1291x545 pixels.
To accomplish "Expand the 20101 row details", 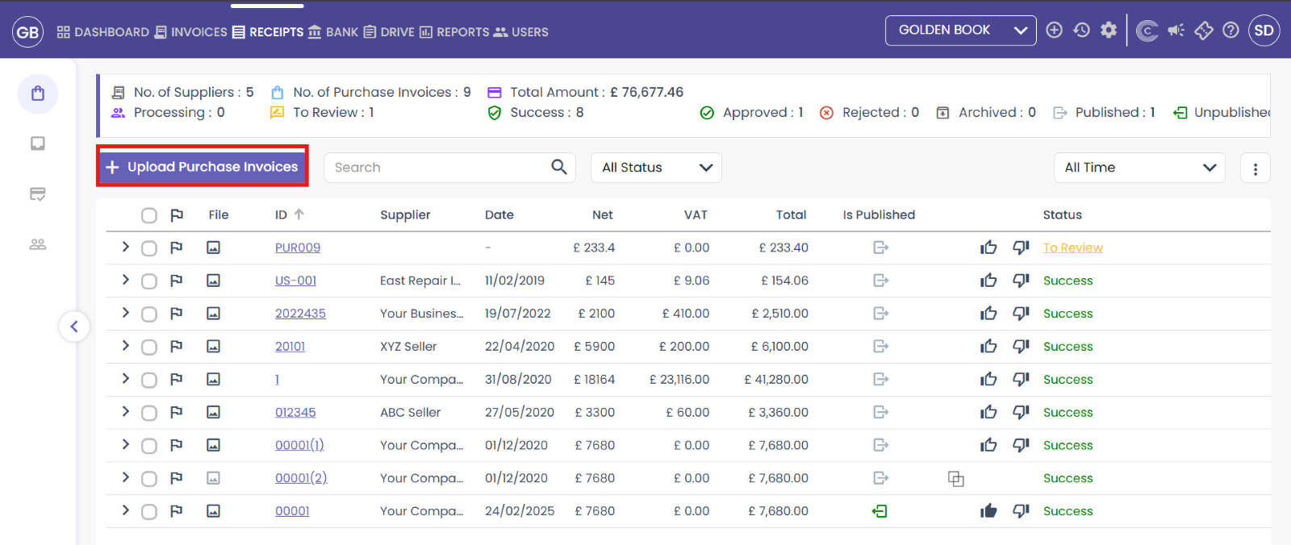I will click(x=125, y=346).
